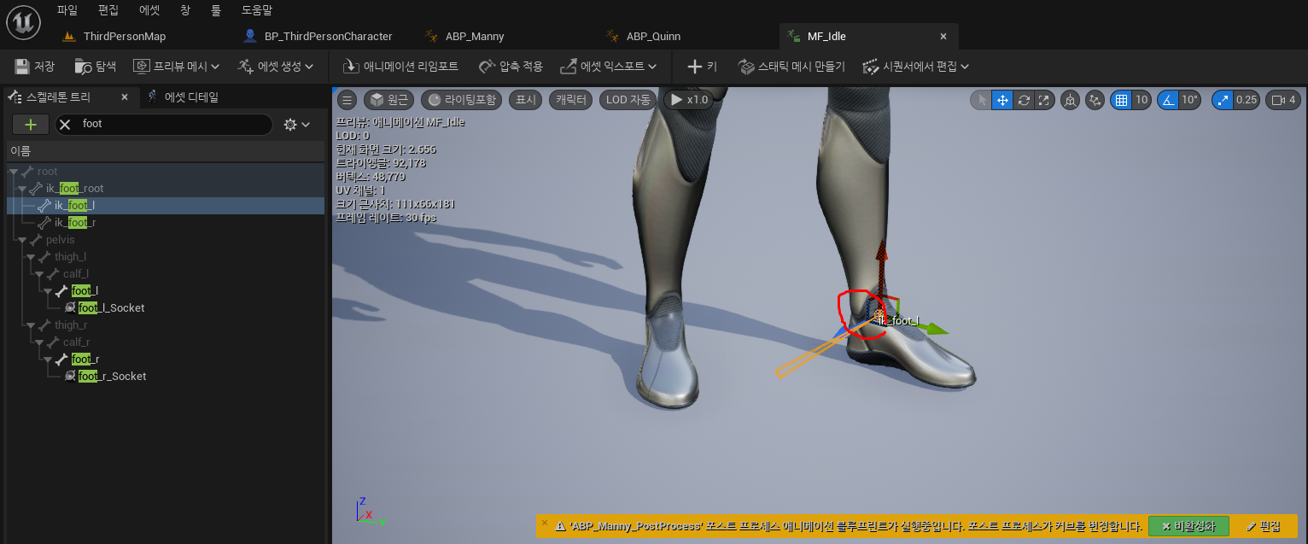This screenshot has height=544, width=1308.
Task: Close the 스켈레톤 트리 panel tab
Action: (125, 97)
